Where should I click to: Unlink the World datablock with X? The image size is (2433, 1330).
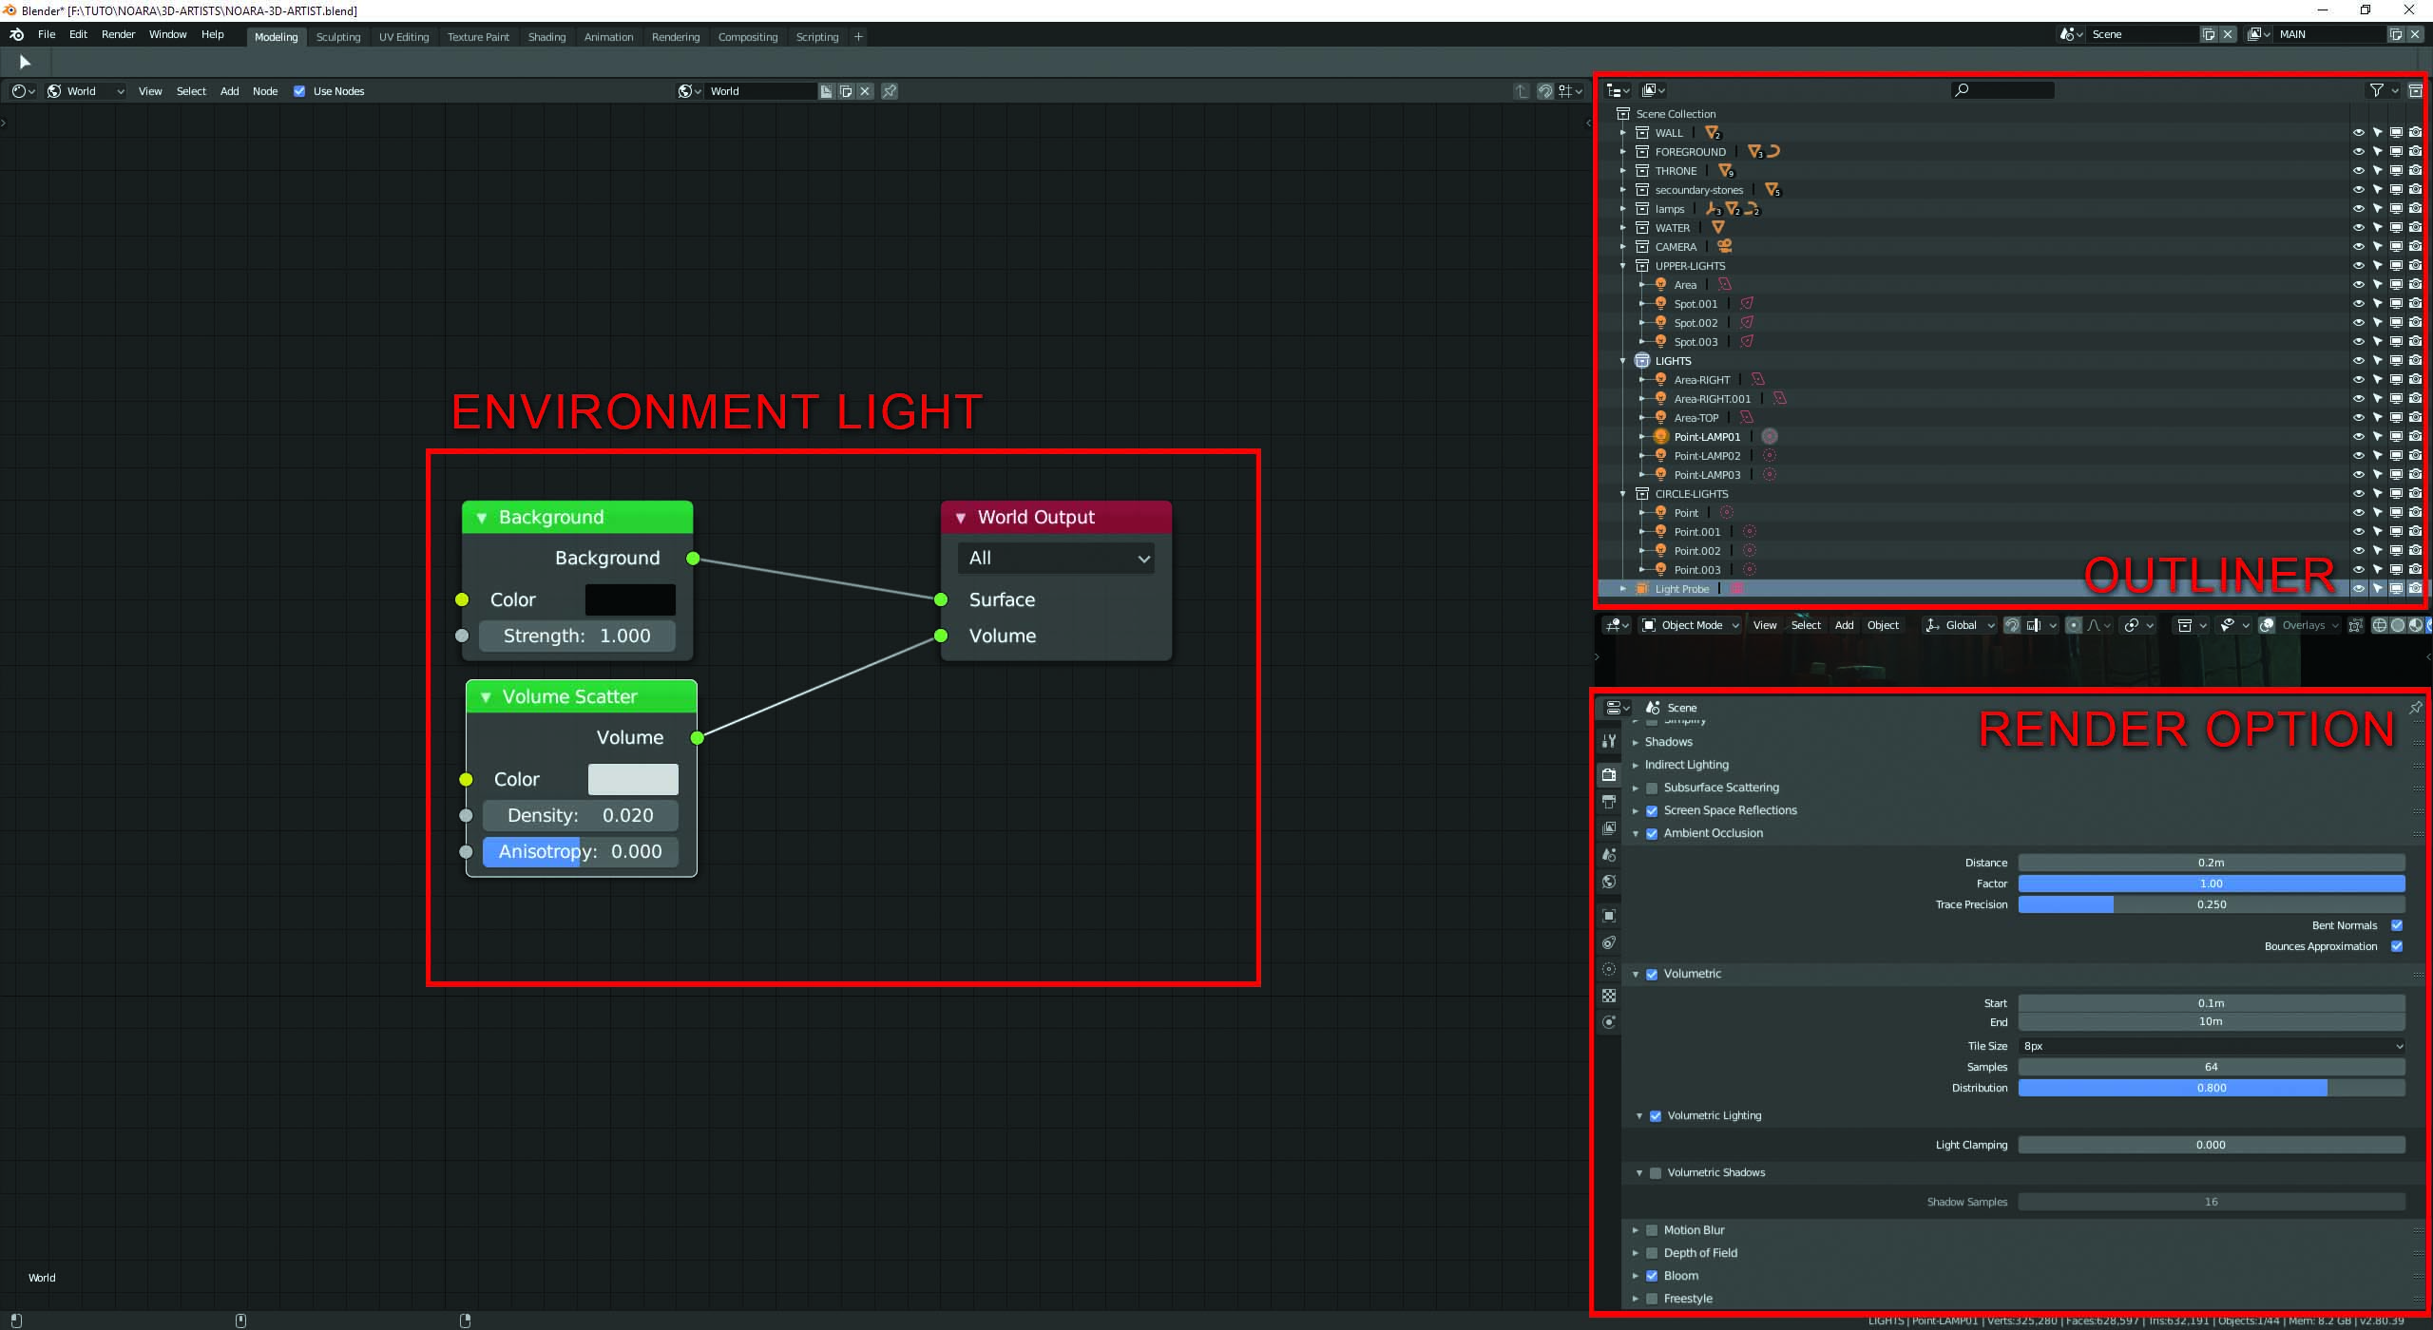(865, 91)
